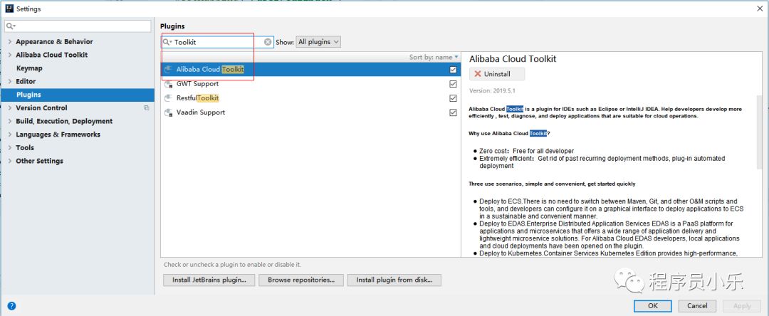769x316 pixels.
Task: Open the help question mark icon
Action: [11, 306]
